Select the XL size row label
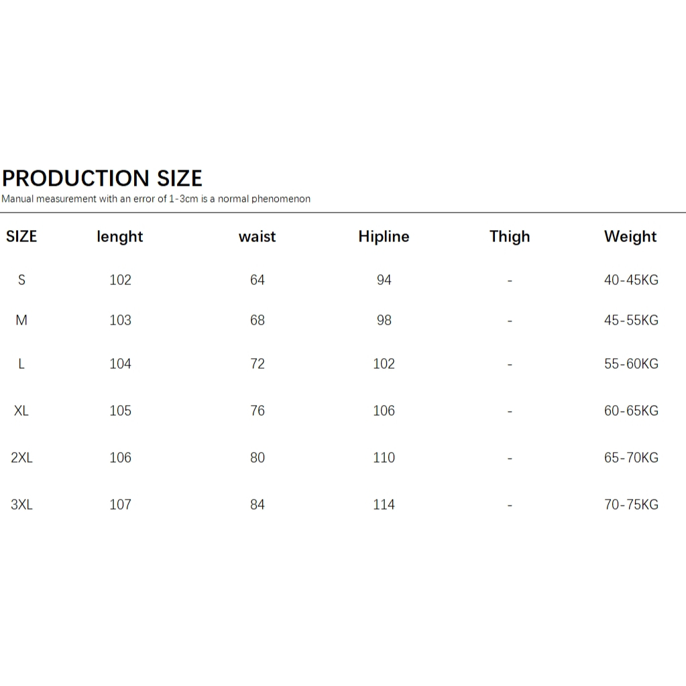This screenshot has height=686, width=686. pyautogui.click(x=21, y=411)
